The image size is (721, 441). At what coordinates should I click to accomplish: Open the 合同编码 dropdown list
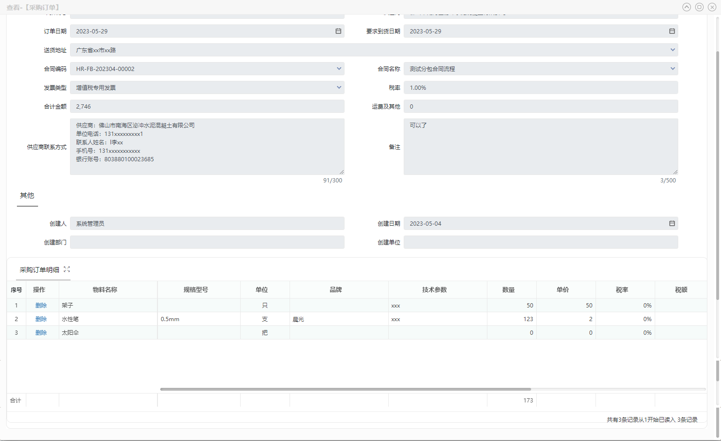click(x=338, y=69)
